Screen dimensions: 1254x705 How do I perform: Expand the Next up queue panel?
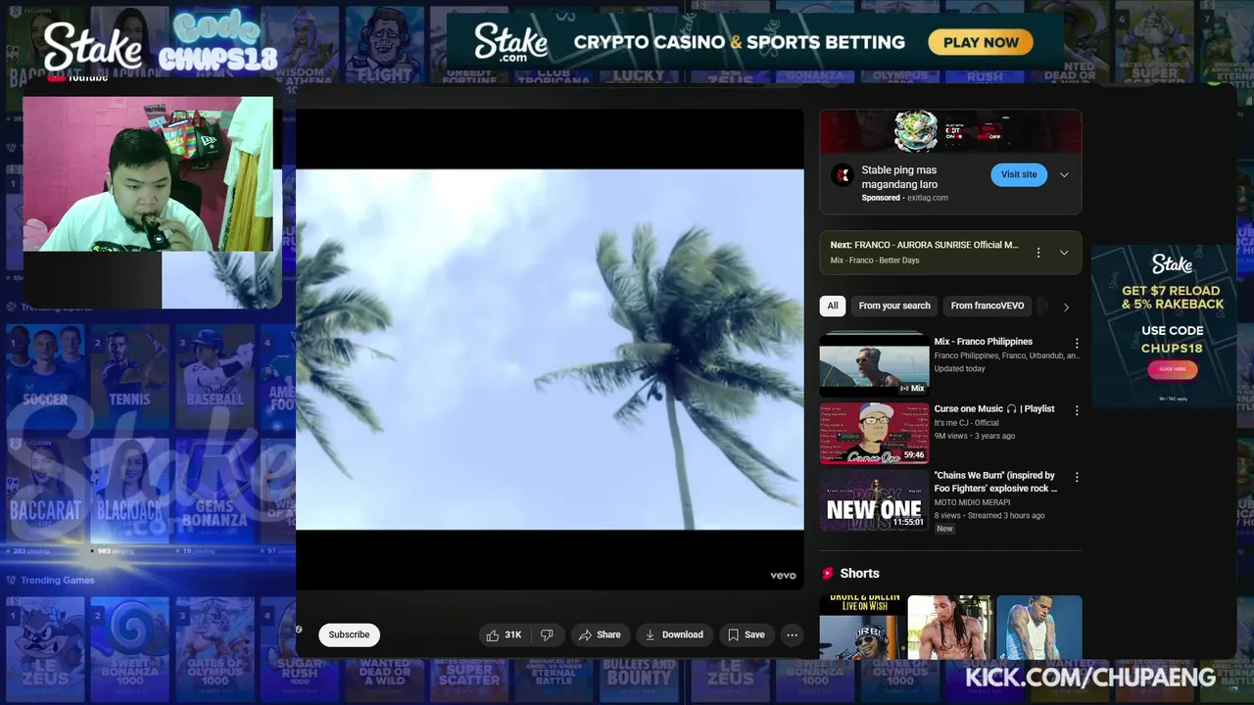(x=1064, y=253)
